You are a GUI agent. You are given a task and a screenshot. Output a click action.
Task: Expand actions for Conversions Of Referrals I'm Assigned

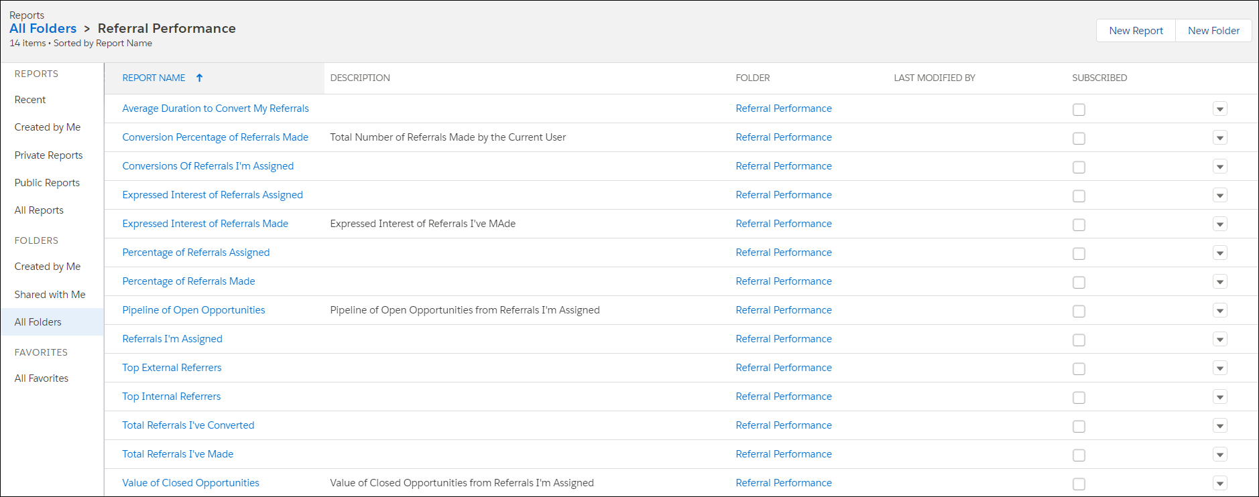(x=1220, y=167)
